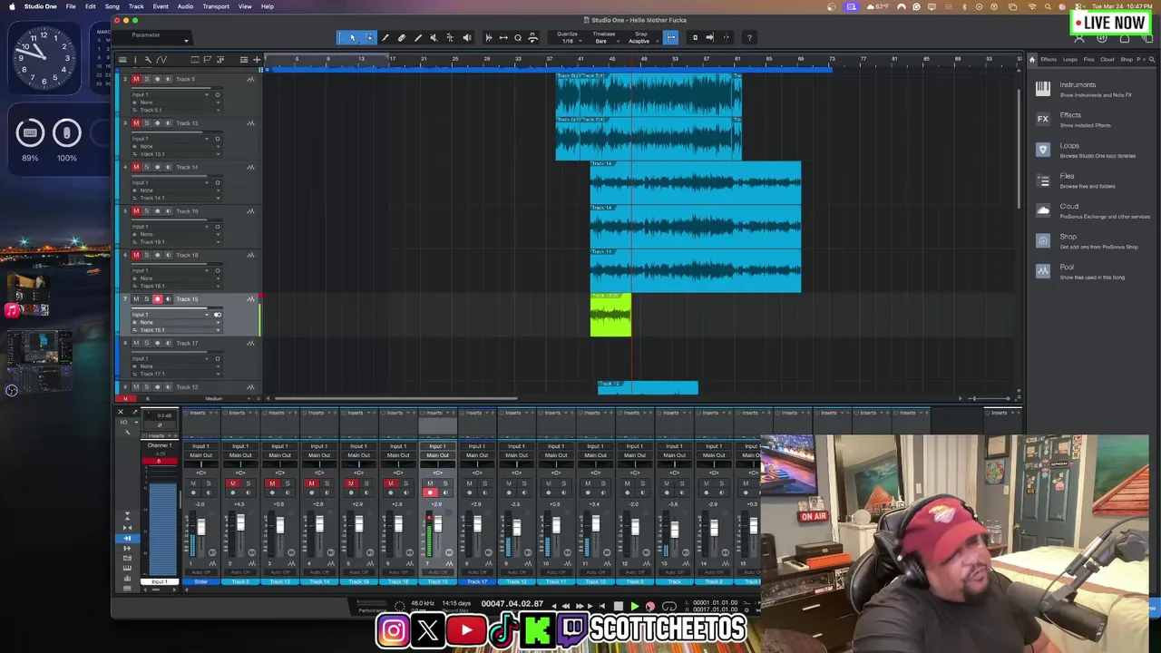
Task: Switch to the browser Effects tab
Action: point(1049,59)
